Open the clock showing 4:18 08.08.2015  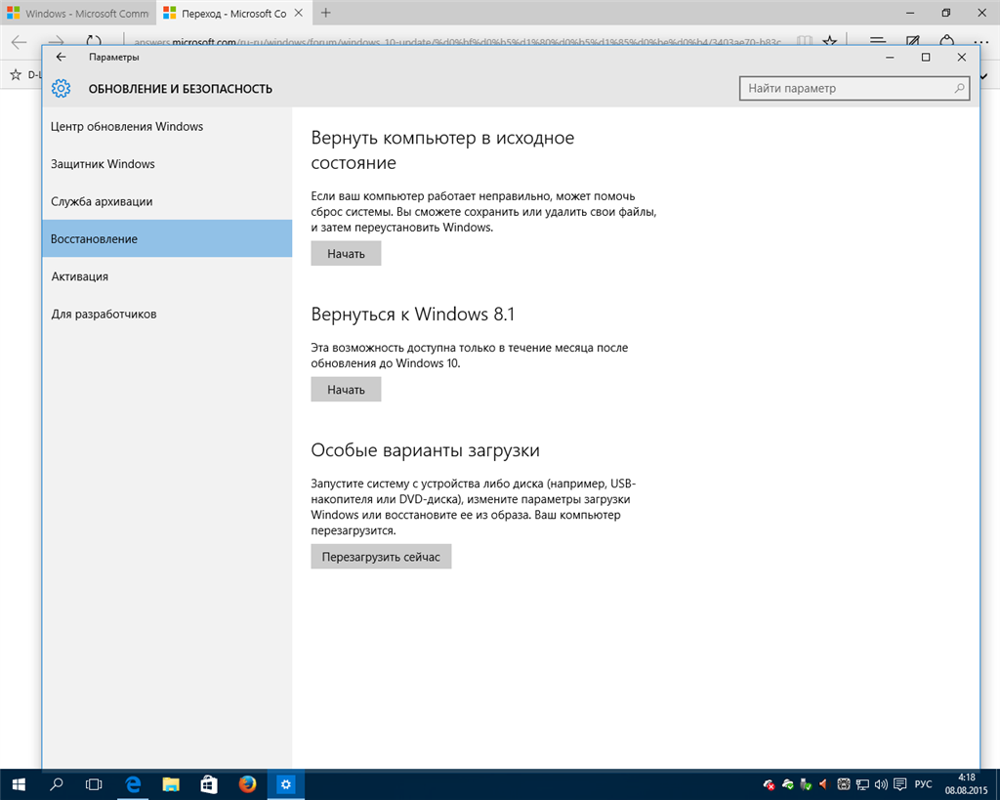pyautogui.click(x=966, y=784)
